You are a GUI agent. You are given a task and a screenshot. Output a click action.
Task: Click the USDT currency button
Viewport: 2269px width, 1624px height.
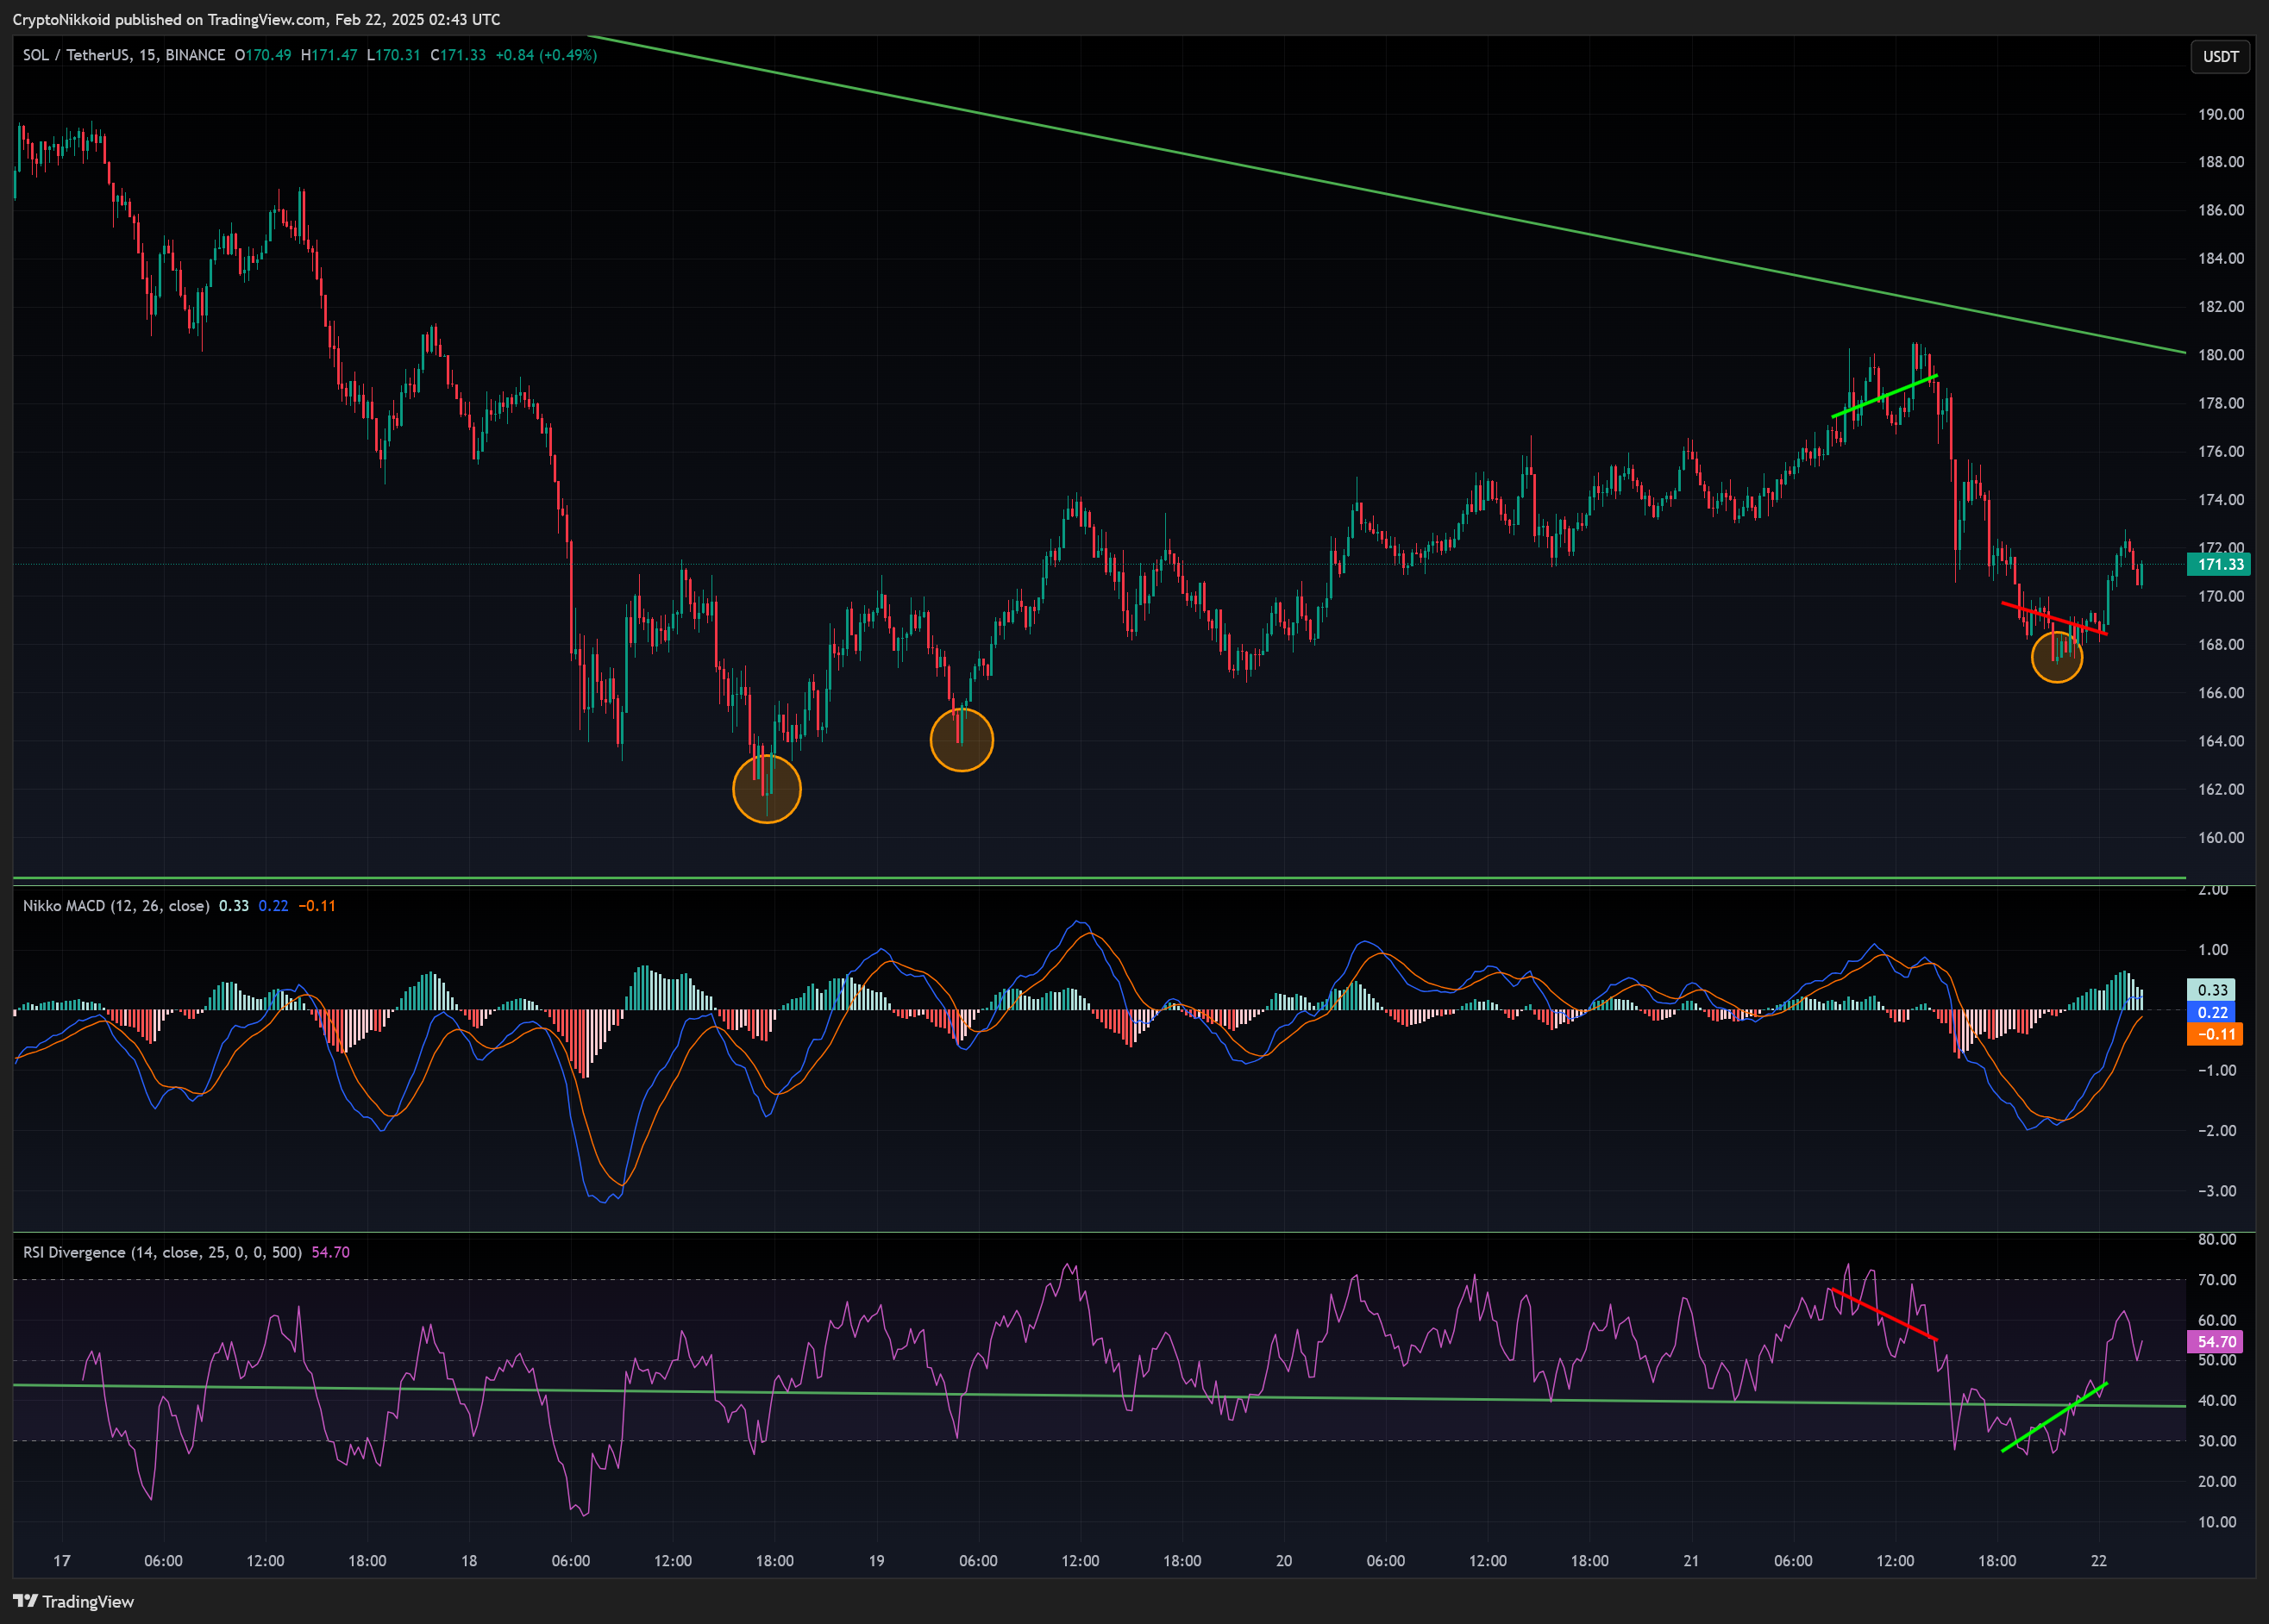(2220, 57)
